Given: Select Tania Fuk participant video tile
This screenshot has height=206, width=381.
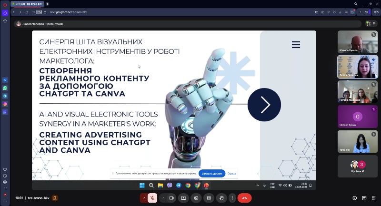Looking at the screenshot, I should [358, 141].
